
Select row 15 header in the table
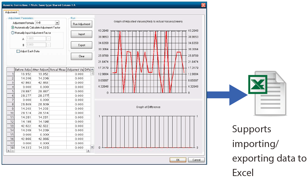pyautogui.click(x=11, y=135)
